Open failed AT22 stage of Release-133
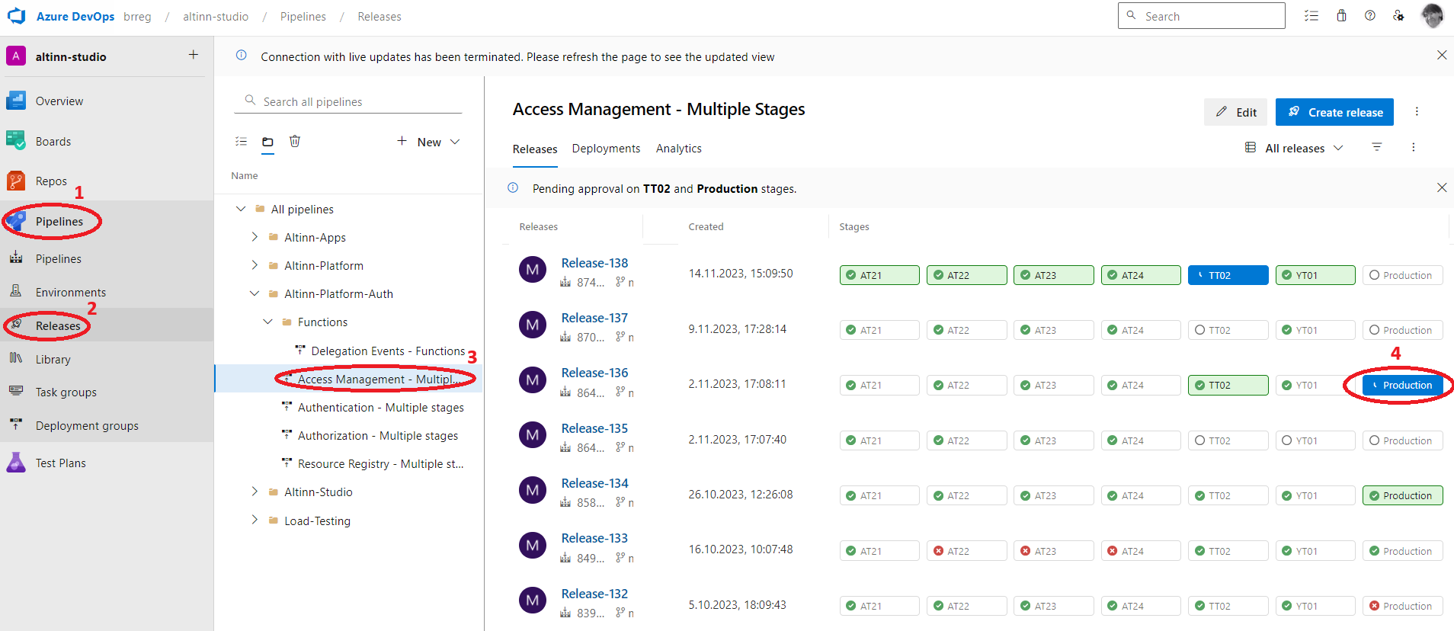Screen dimensions: 1454x631 [966, 551]
